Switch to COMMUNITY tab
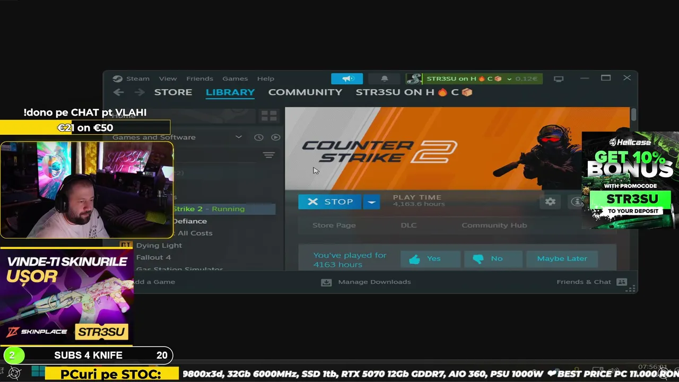The image size is (679, 382). (x=305, y=92)
